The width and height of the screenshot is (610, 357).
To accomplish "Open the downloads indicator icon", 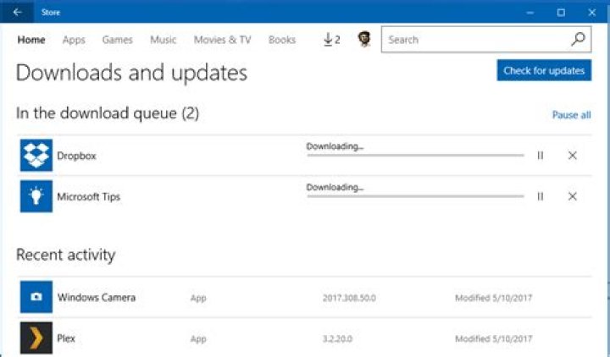I will pos(331,40).
